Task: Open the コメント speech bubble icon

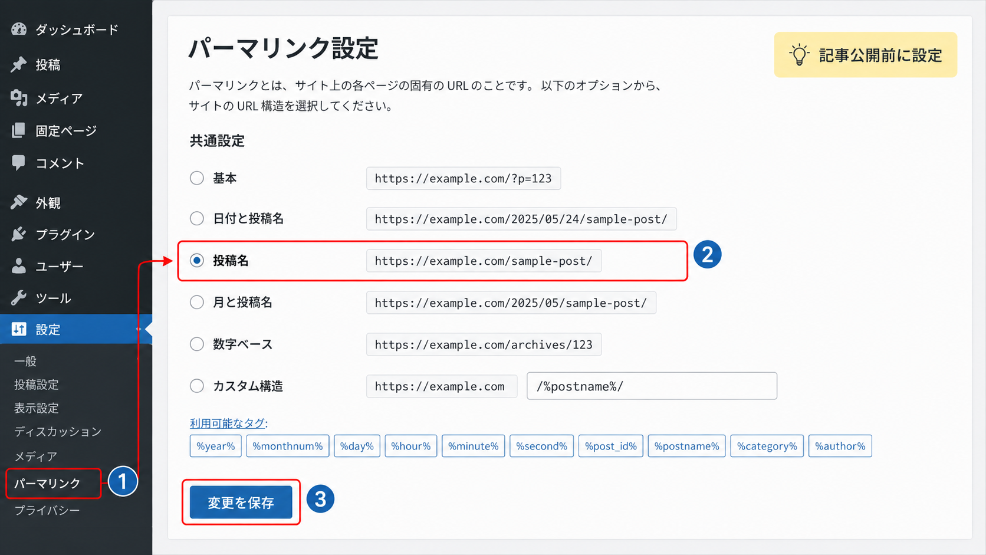Action: click(19, 163)
